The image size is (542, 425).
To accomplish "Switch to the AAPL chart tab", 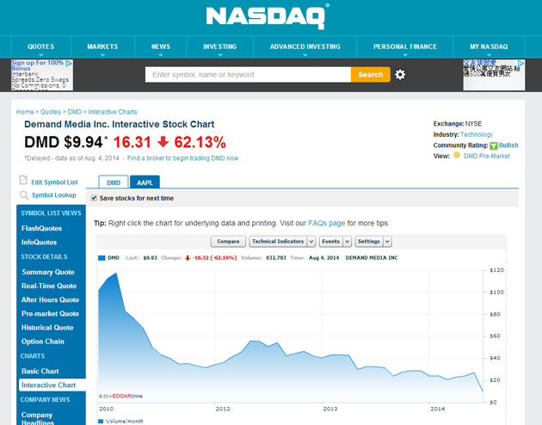I will [145, 182].
